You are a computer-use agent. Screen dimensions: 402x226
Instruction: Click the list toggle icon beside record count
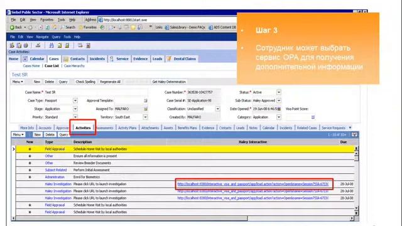[x=354, y=134]
